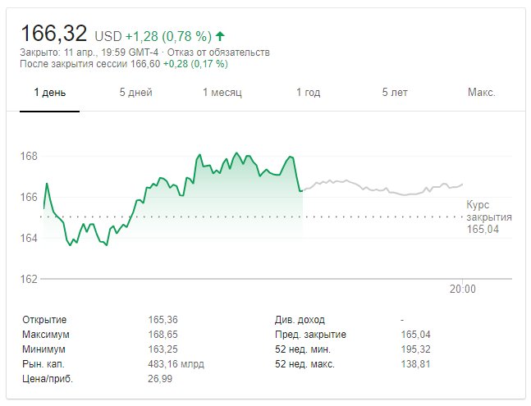531x406 pixels.
Task: Open the 1 месяц chart range
Action: 222,92
